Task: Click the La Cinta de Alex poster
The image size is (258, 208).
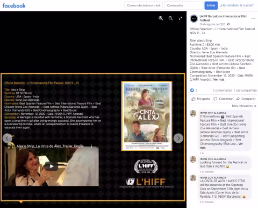Action: [x=147, y=116]
